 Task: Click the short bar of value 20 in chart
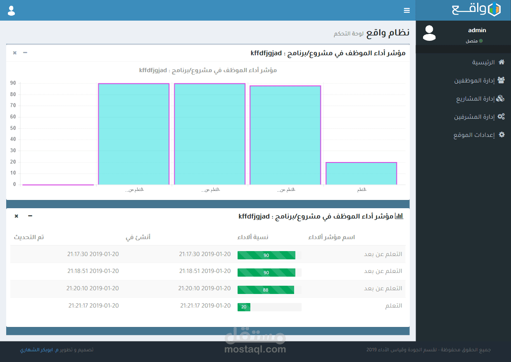(361, 174)
